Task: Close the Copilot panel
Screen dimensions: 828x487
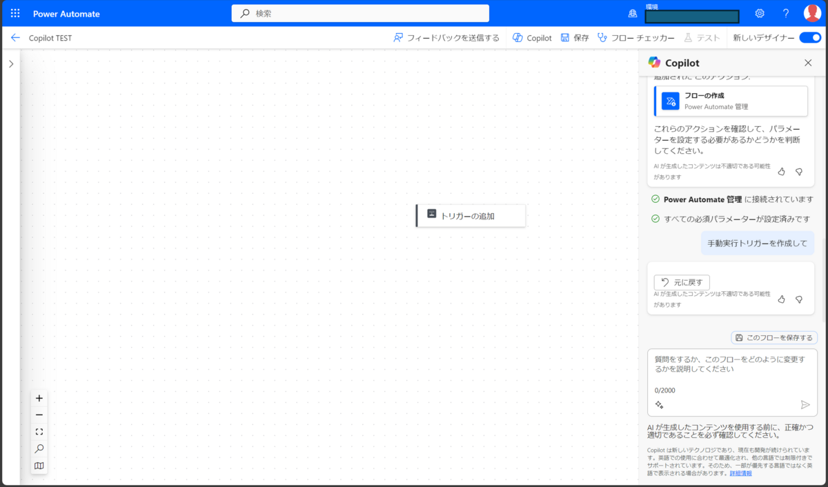Action: 808,63
